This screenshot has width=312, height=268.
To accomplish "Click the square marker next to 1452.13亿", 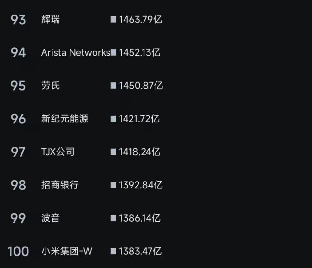I will tap(113, 52).
